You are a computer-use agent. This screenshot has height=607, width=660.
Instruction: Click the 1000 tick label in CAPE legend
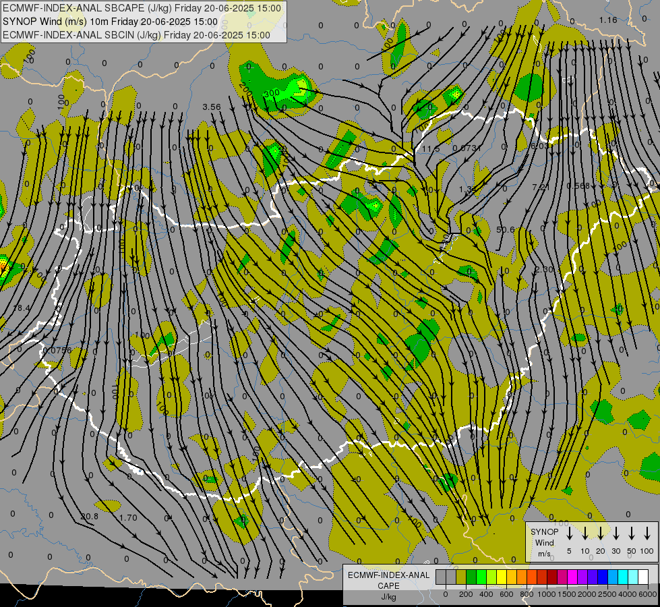(547, 594)
